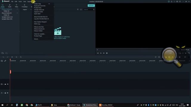Viewport: 191px width, 107px height.
Task: Select Sample Video (20)
Action: tap(7, 19)
